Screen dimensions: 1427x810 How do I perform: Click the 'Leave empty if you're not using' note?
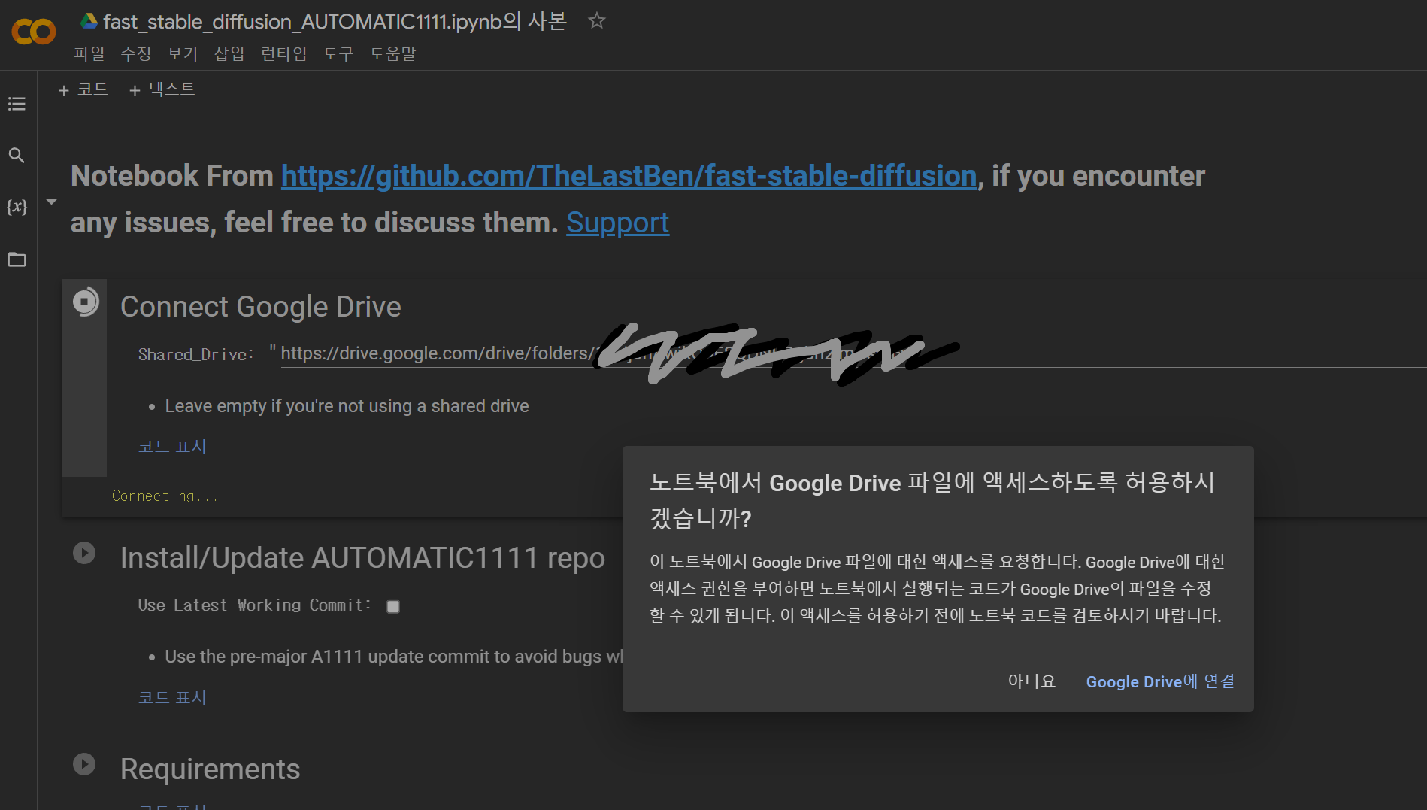coord(347,406)
